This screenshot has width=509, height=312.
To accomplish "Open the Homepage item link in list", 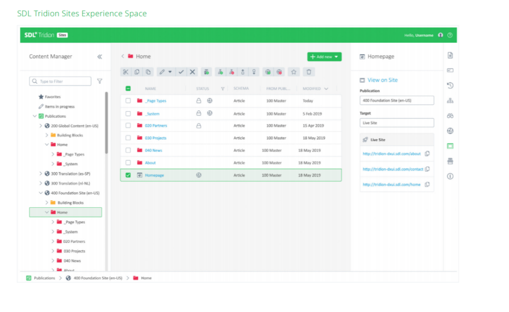I will [x=154, y=175].
